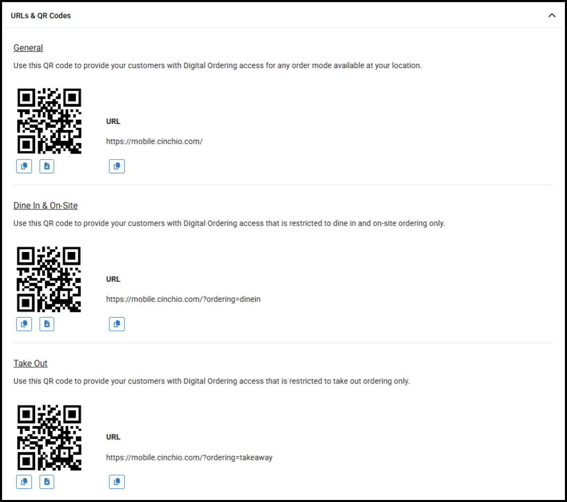Copy the ordering=takeaway URL
Viewport: 567px width, 502px height.
(116, 482)
